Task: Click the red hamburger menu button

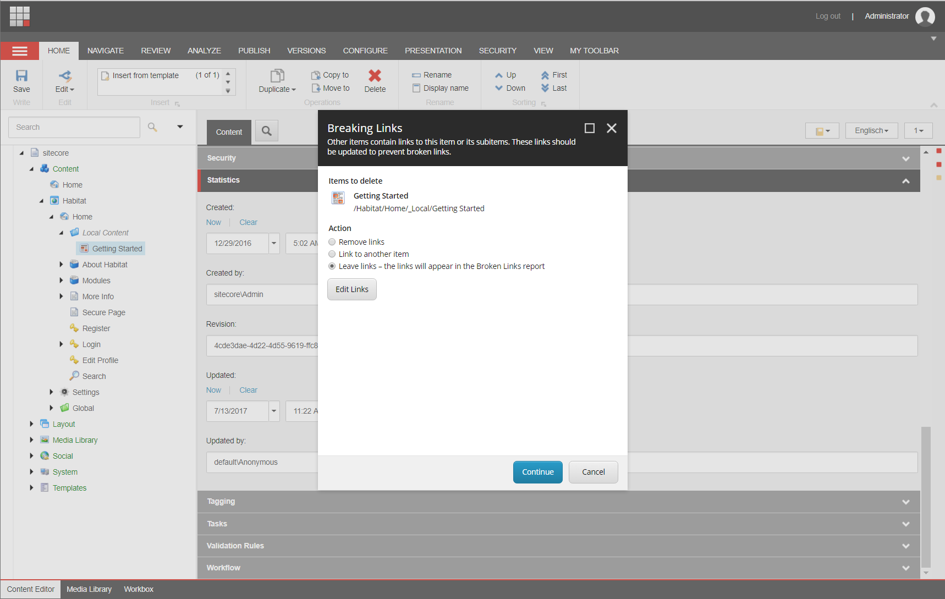Action: click(20, 51)
